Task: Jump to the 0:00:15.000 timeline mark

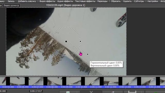Action: [x=154, y=87]
